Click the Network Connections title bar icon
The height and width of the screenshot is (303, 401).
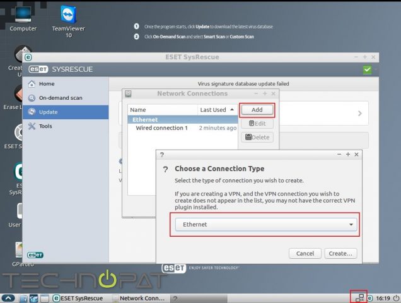point(128,94)
